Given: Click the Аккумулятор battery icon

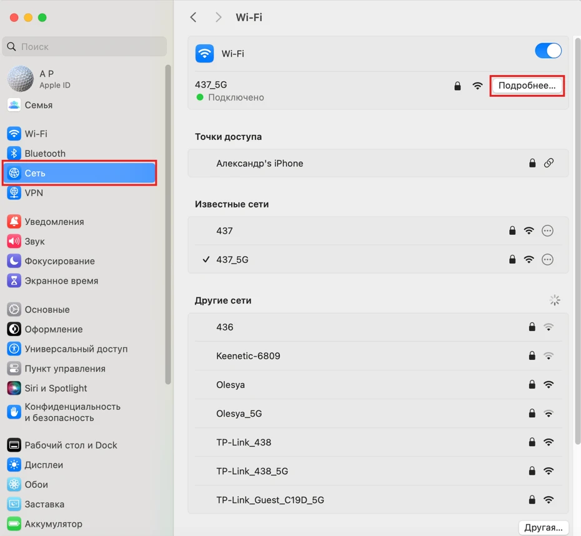Looking at the screenshot, I should 14,524.
